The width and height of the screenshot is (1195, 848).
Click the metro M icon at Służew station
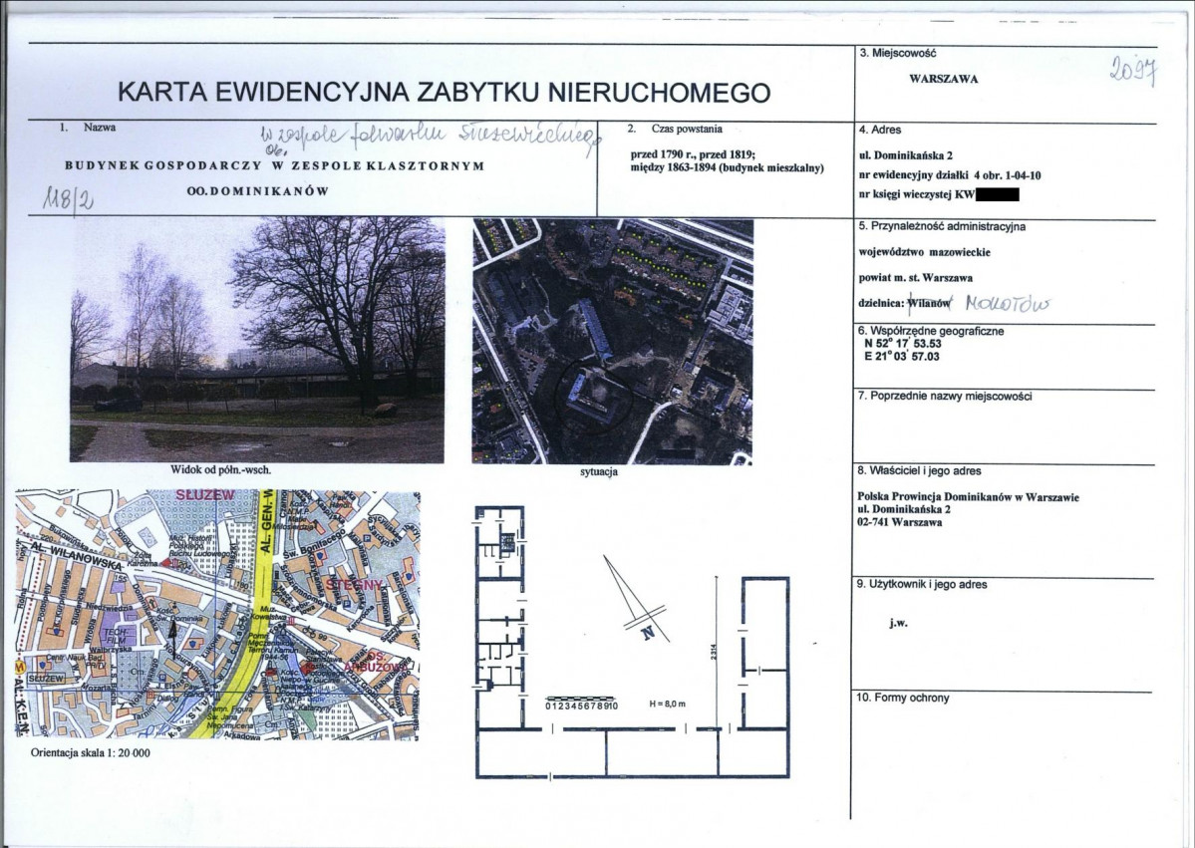19,665
